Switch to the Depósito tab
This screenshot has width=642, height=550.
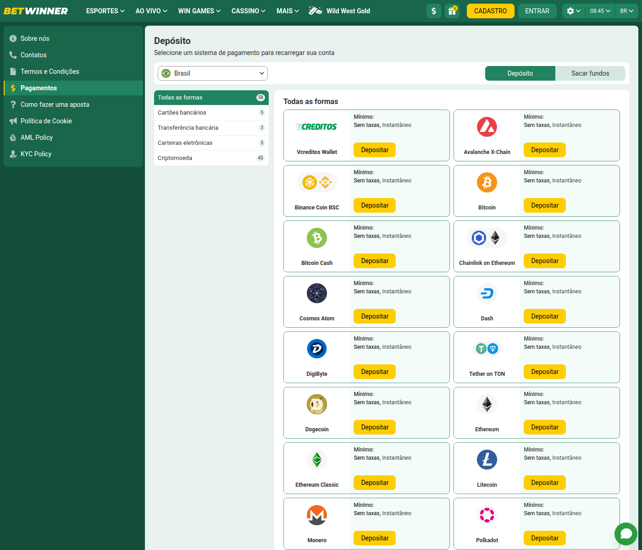[520, 73]
